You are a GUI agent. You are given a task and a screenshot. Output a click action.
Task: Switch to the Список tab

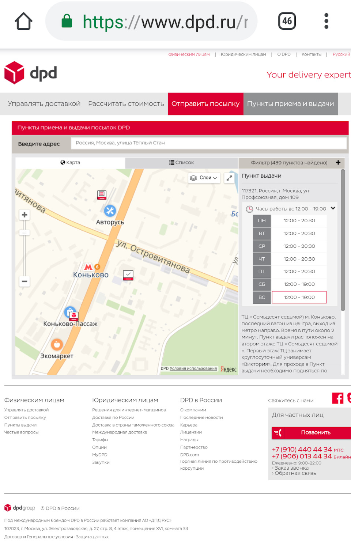182,163
